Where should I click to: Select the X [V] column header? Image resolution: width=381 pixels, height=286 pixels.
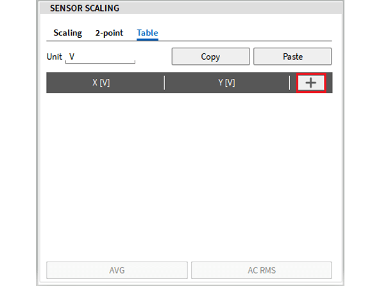[x=101, y=83]
